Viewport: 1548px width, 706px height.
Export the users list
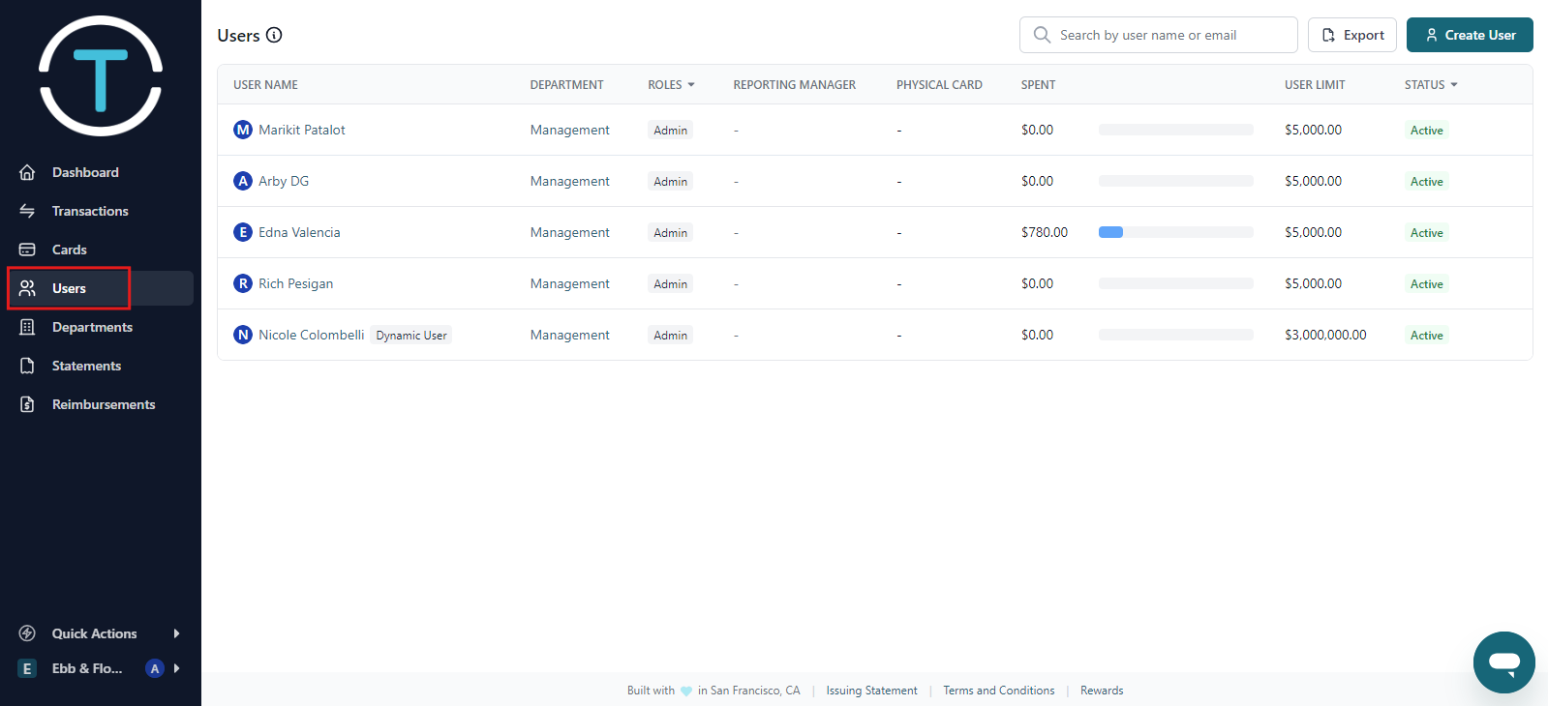[1351, 35]
